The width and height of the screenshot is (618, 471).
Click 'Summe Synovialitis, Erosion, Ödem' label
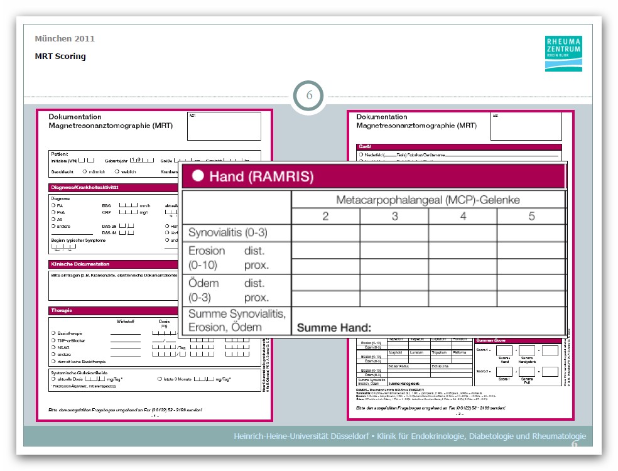(x=237, y=320)
